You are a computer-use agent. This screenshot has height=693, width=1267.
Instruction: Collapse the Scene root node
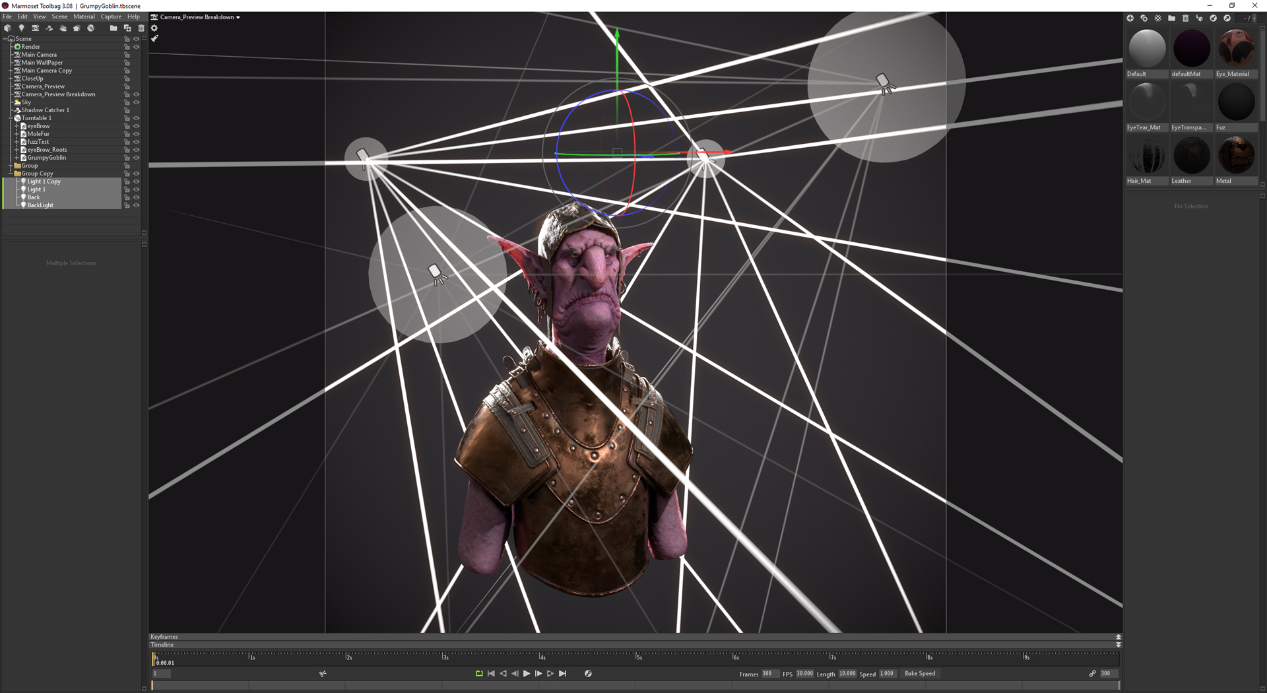pos(5,39)
